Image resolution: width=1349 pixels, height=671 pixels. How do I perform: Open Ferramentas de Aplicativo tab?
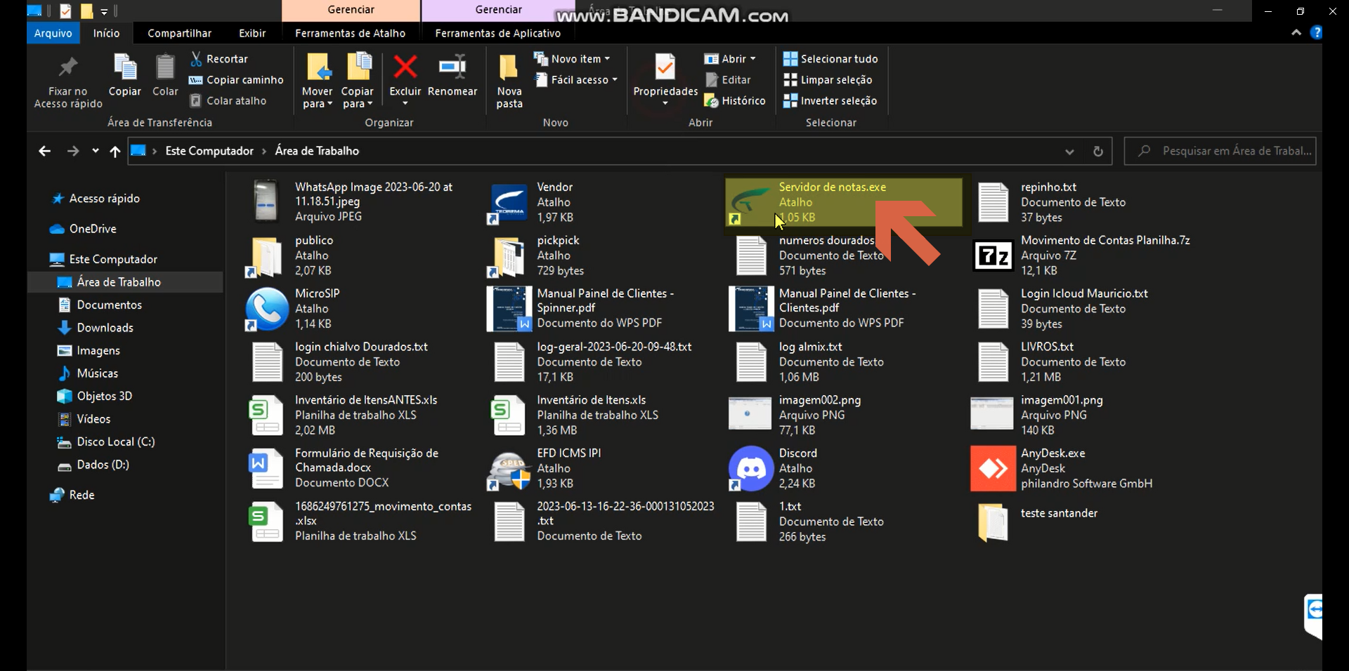pyautogui.click(x=497, y=33)
